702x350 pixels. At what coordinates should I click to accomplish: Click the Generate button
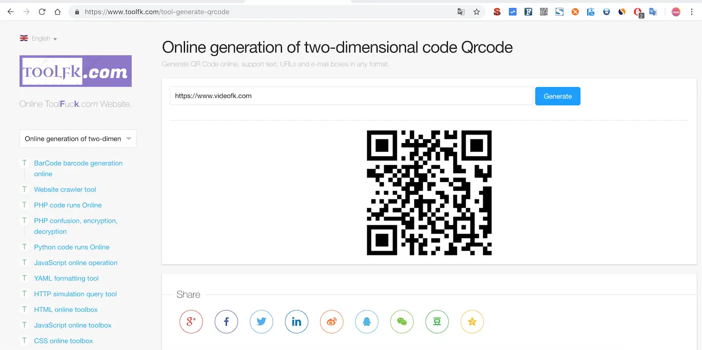click(557, 96)
